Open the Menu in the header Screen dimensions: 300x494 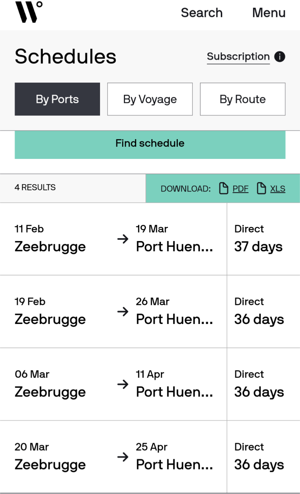(269, 13)
